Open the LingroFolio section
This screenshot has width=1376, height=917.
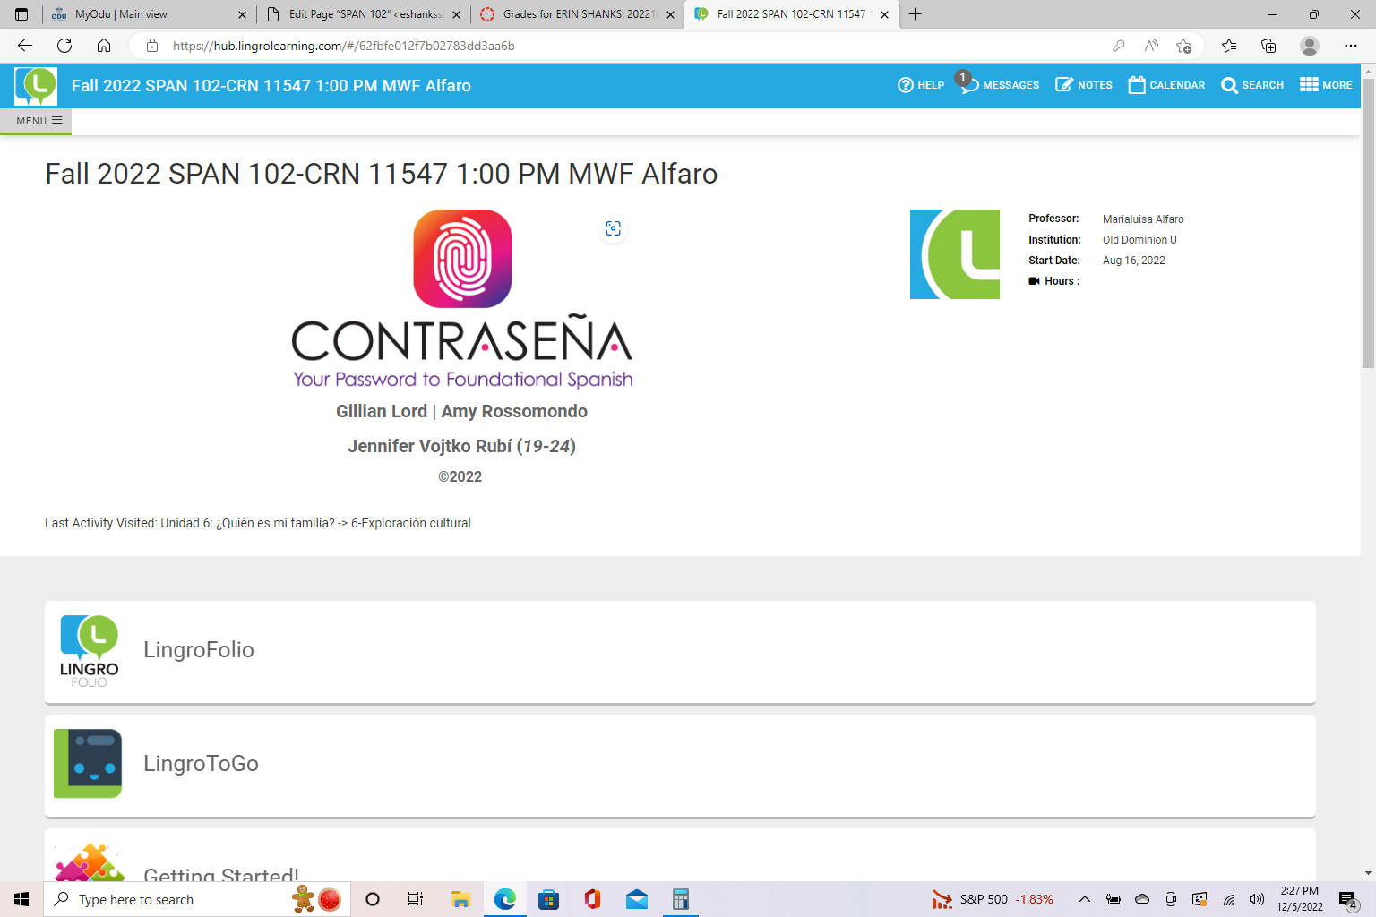(680, 652)
